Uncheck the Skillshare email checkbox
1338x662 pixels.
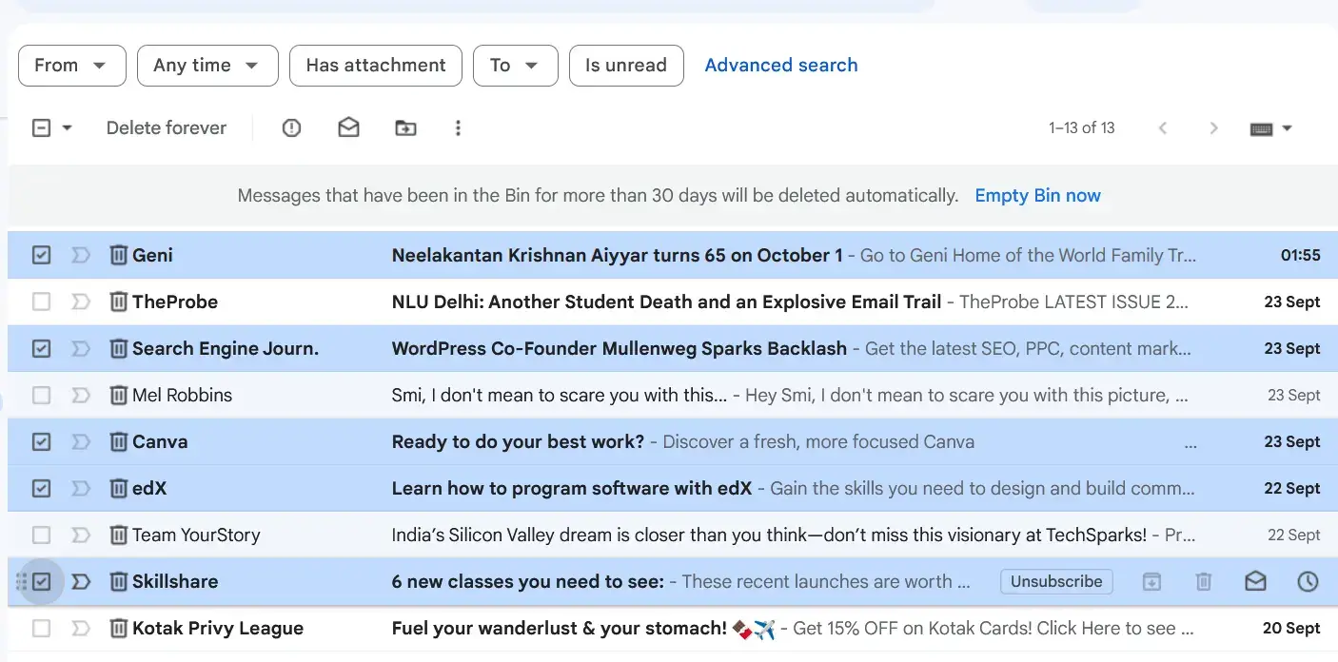pos(41,581)
